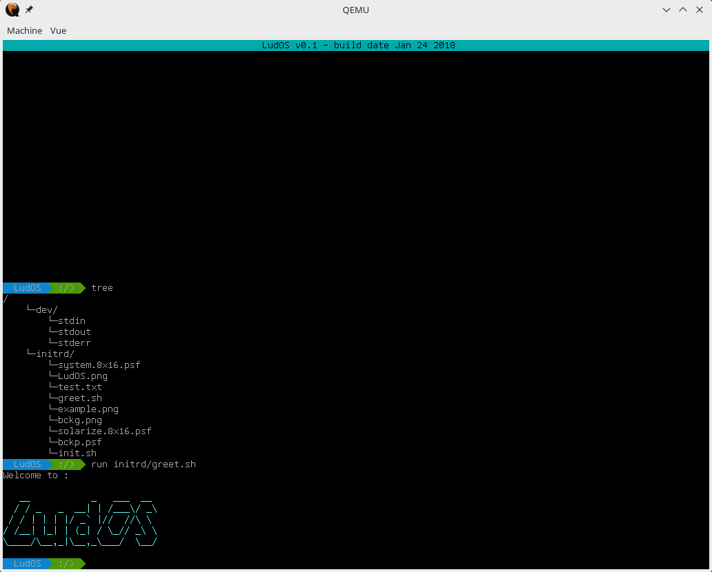This screenshot has height=572, width=712.
Task: Close the QEMU window
Action: pyautogui.click(x=700, y=10)
